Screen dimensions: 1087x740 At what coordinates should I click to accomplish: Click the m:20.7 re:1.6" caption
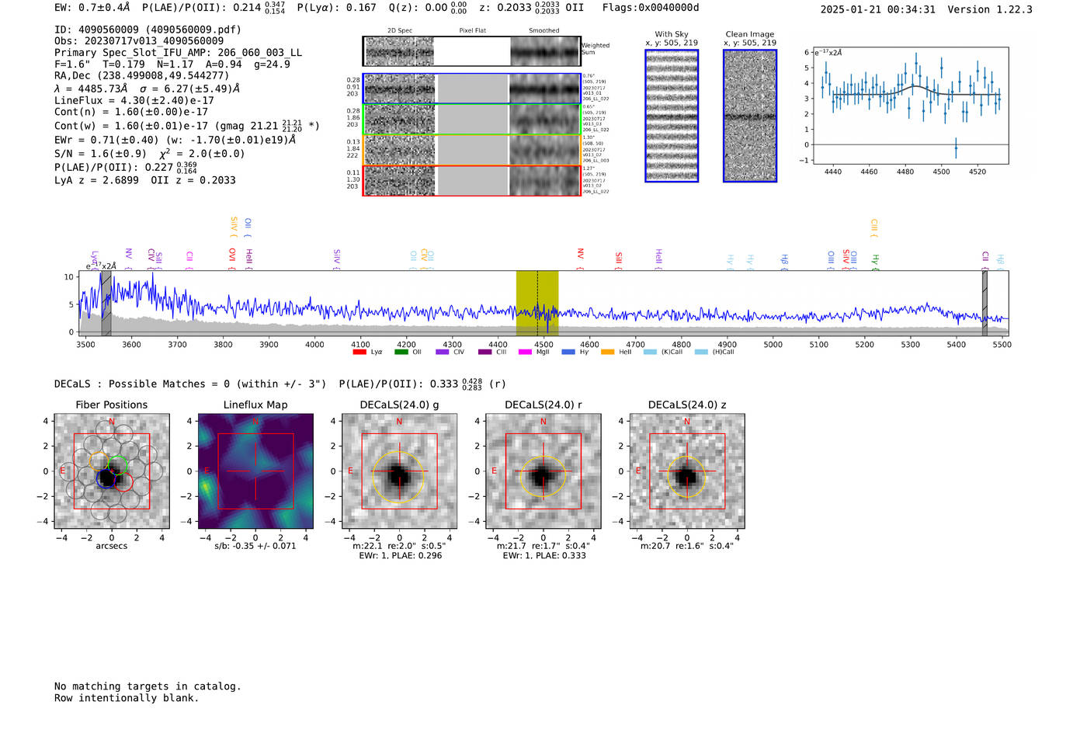click(x=686, y=546)
